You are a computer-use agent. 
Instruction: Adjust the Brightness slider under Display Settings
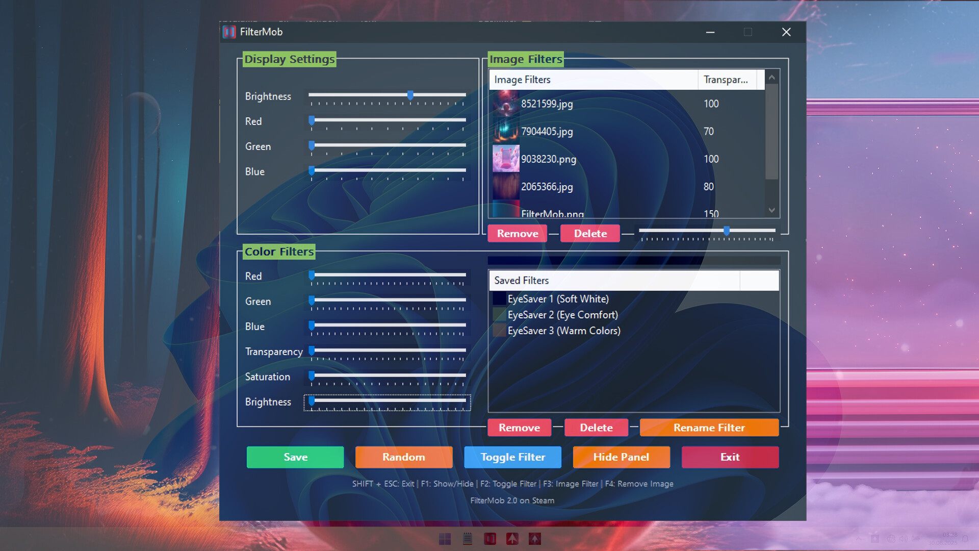pos(411,95)
